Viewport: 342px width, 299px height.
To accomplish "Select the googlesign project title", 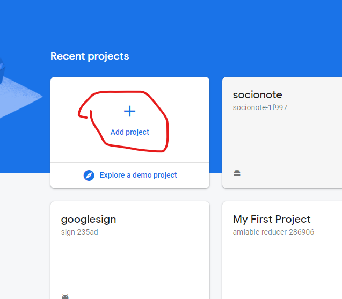I will click(89, 220).
